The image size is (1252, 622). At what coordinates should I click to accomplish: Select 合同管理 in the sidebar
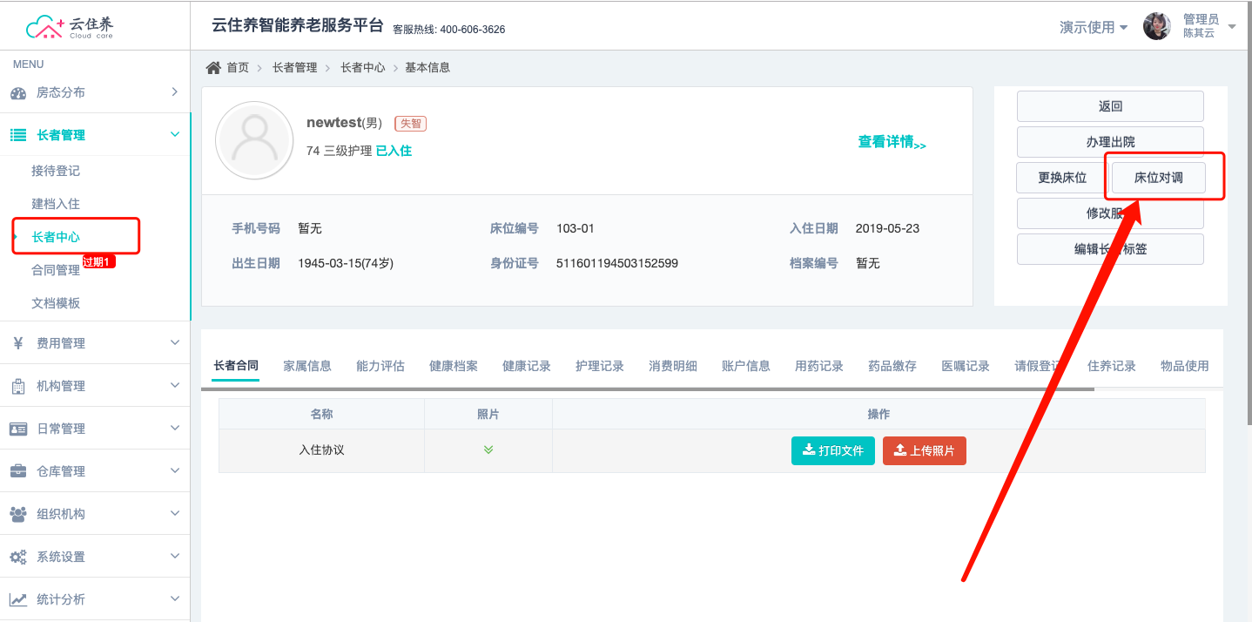[56, 270]
